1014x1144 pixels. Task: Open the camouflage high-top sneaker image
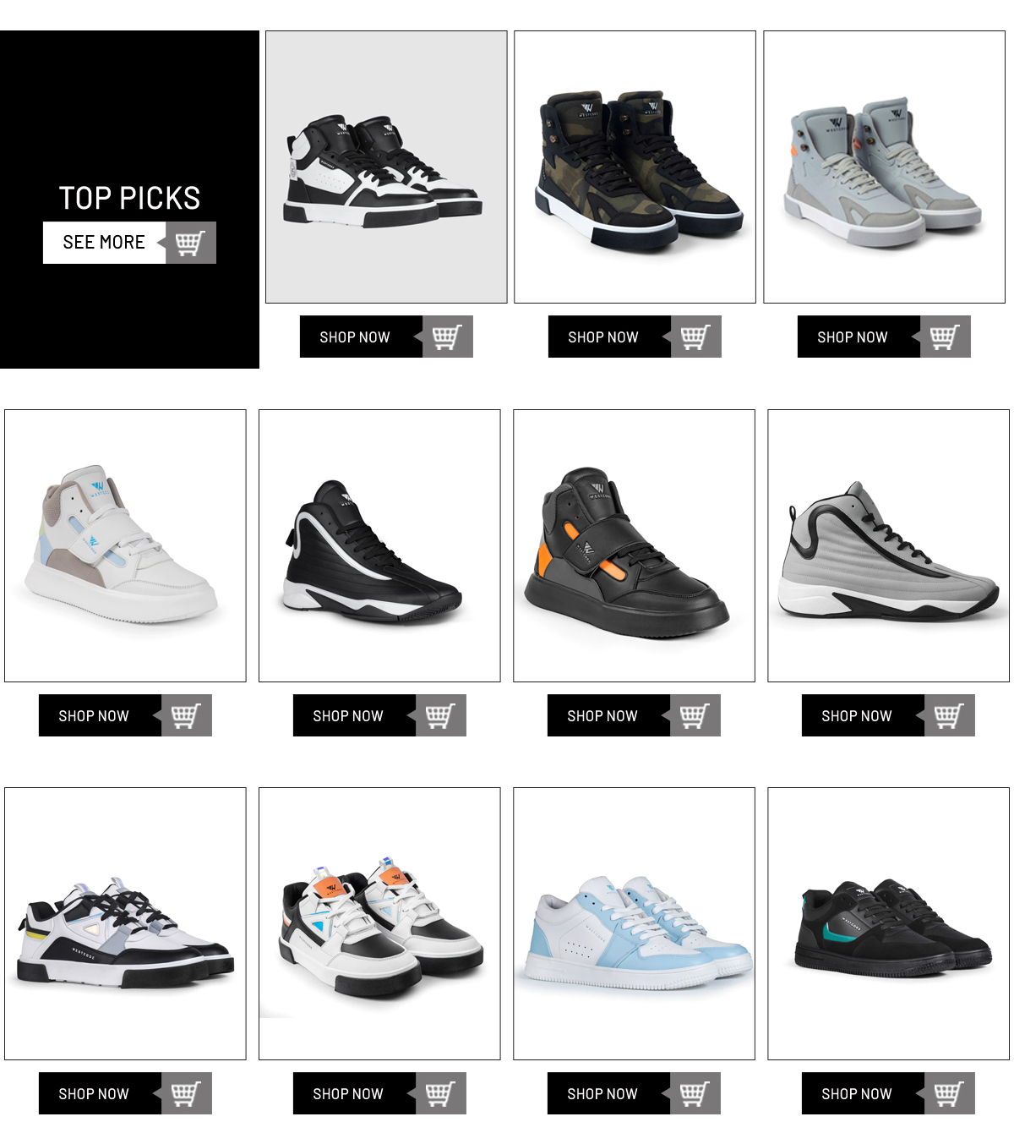(x=635, y=167)
